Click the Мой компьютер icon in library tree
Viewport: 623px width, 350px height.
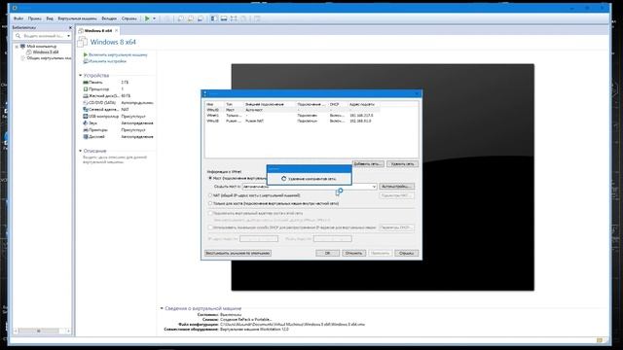[x=23, y=46]
